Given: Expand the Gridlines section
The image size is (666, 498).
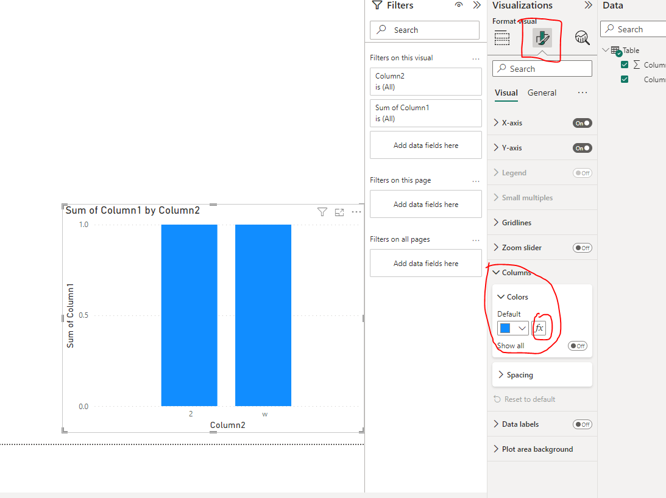Looking at the screenshot, I should coord(496,222).
